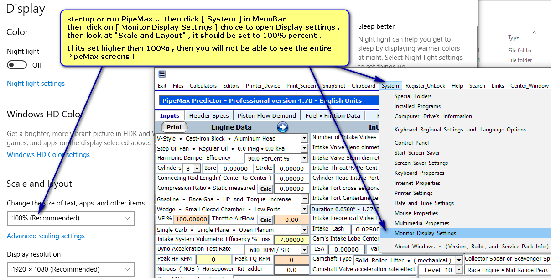Screen dimensions: 551x278
Task: Click the VE % value field
Action: click(191, 220)
